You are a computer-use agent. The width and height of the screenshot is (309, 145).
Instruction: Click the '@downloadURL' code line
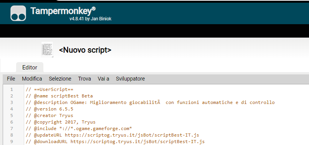point(115,142)
